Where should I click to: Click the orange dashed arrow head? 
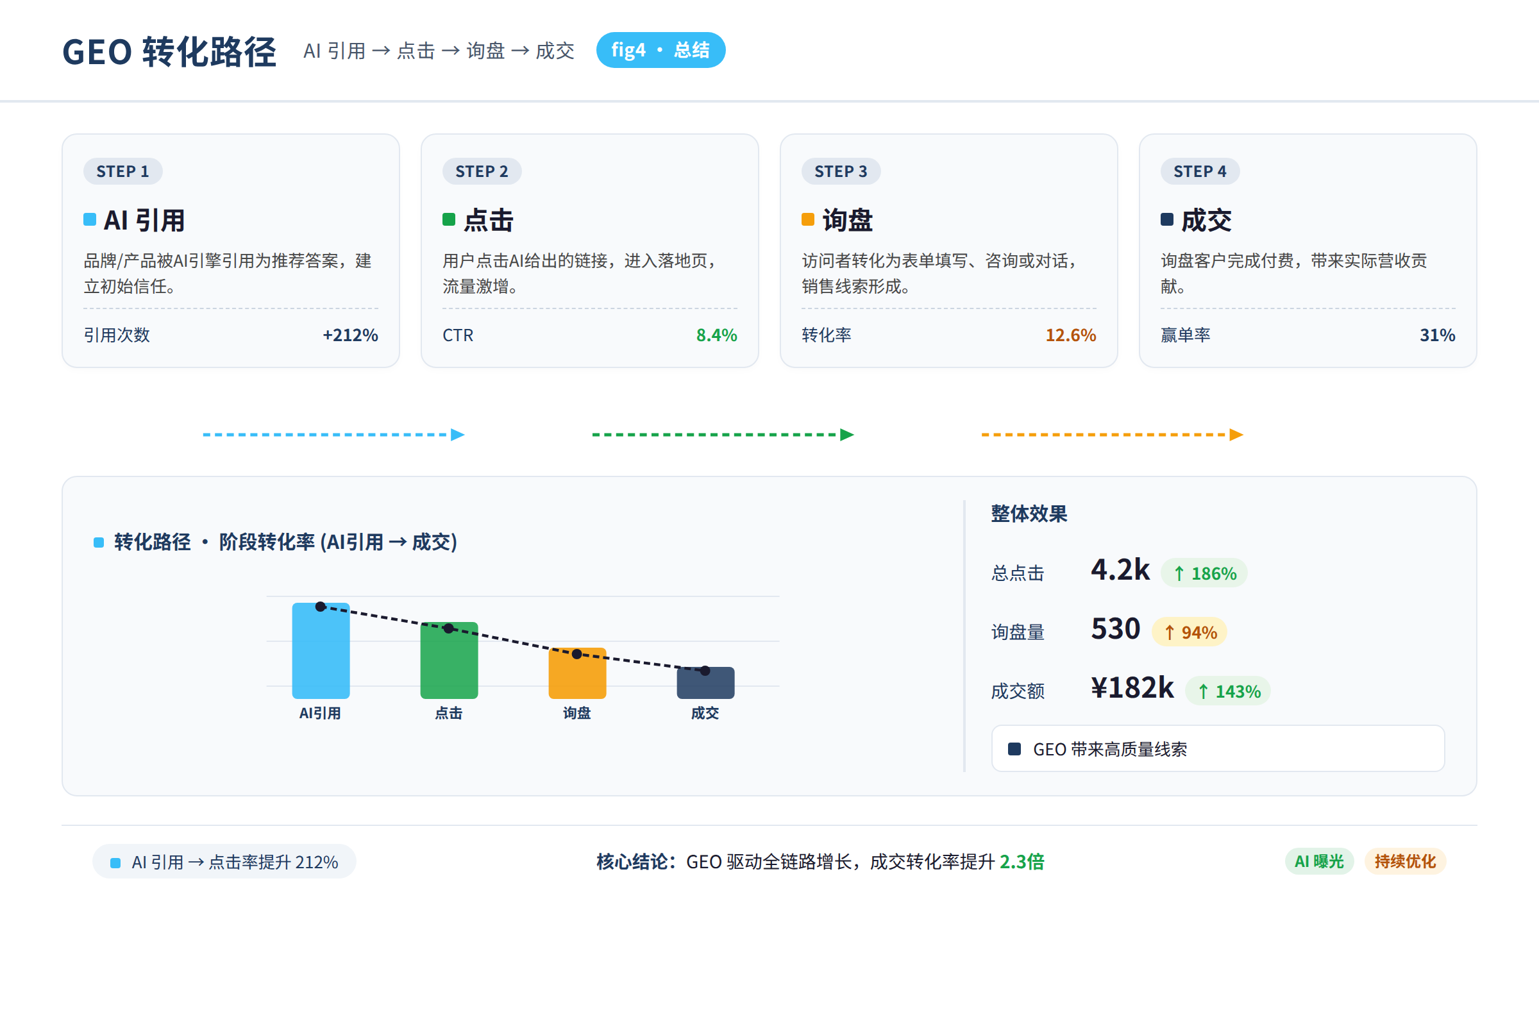(x=1237, y=435)
